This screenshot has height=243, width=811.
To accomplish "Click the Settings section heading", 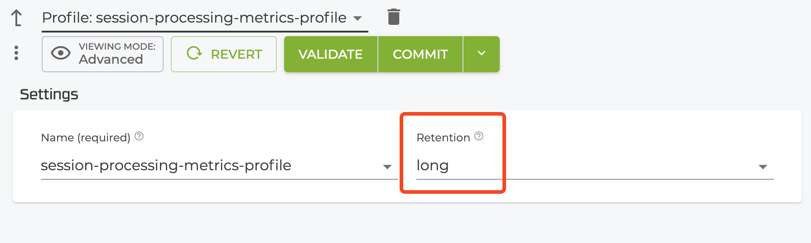I will tap(49, 94).
